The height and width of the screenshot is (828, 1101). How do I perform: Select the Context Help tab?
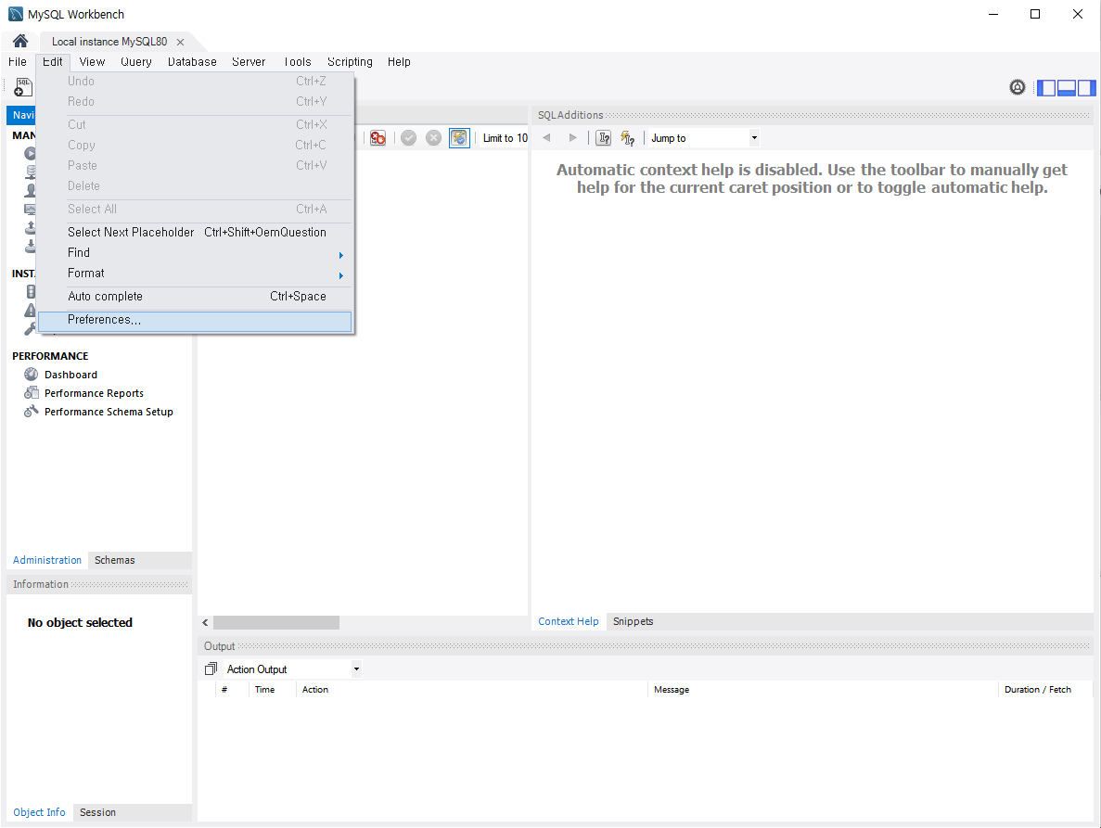click(x=568, y=621)
